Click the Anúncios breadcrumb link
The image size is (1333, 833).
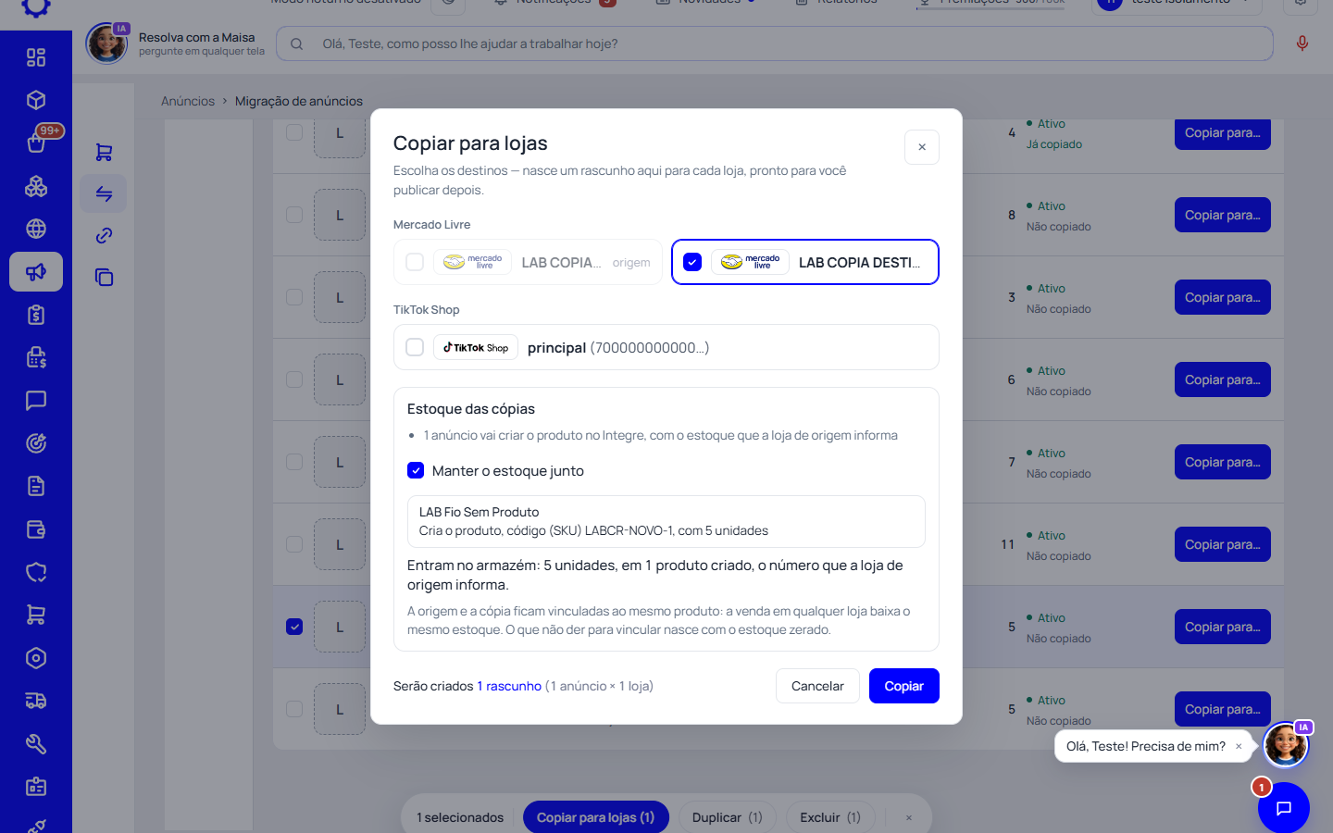coord(188,101)
